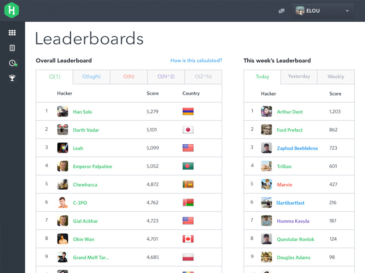Click Poland flag in Grand Moff row
This screenshot has width=365, height=273.
[188, 257]
